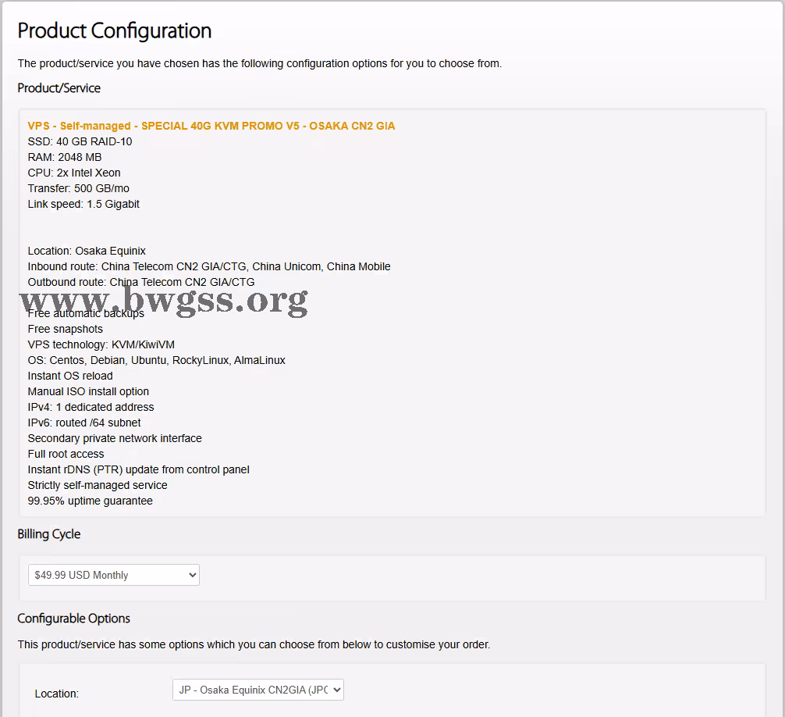Open the Billing Cycle dropdown showing $49.99 USD Monthly
The width and height of the screenshot is (785, 717).
pyautogui.click(x=114, y=575)
